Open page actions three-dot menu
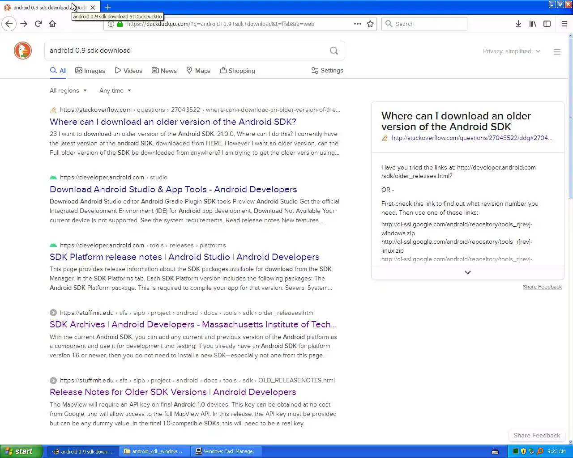 click(x=357, y=24)
